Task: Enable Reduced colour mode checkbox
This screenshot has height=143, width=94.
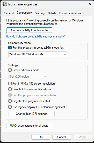Action: (10, 70)
